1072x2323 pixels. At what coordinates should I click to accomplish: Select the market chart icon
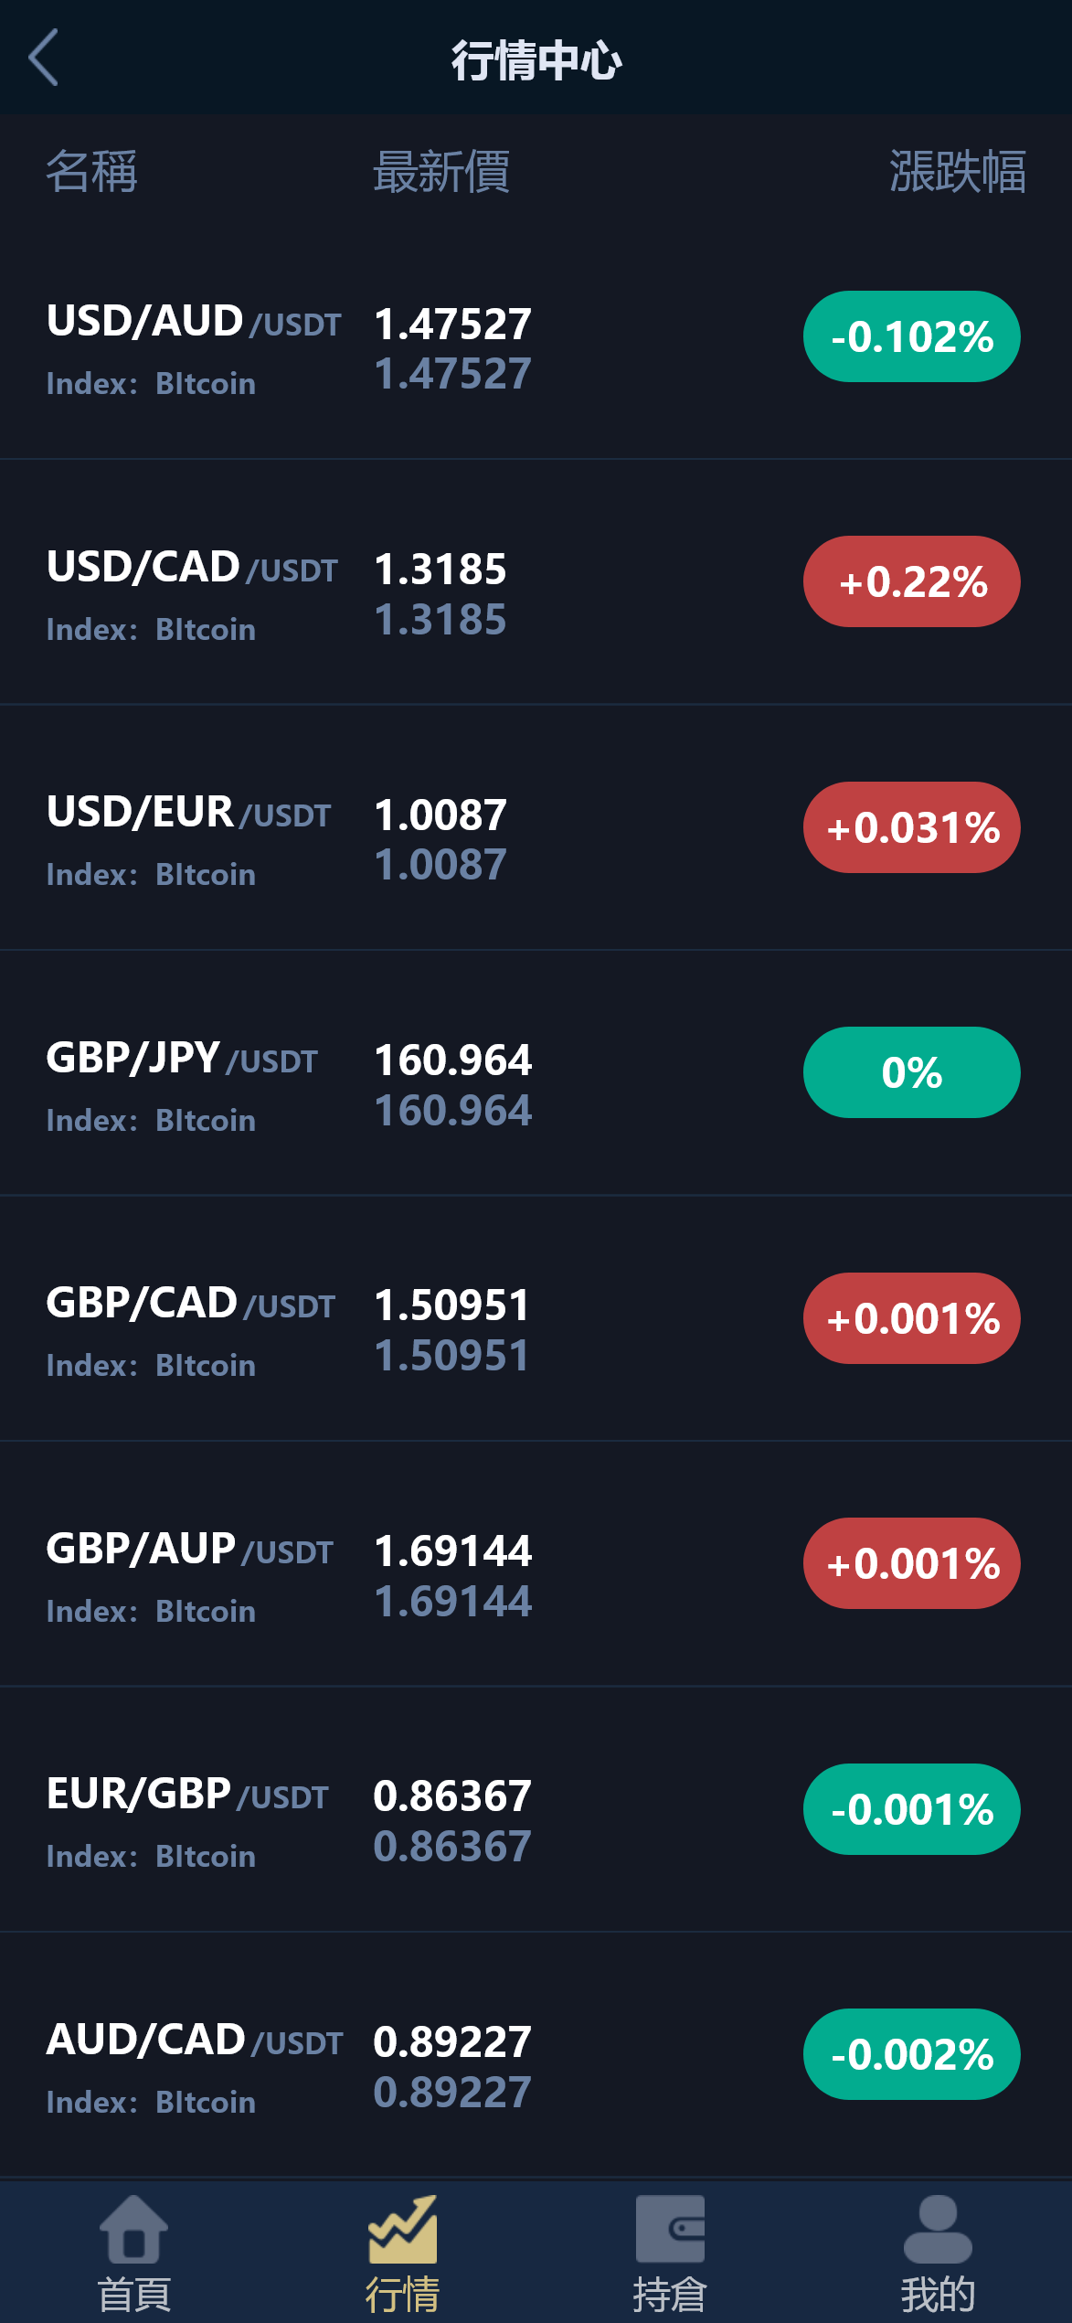(402, 2229)
